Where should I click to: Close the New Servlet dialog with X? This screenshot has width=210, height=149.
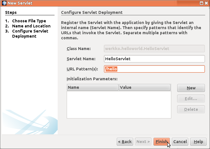(x=206, y=3)
